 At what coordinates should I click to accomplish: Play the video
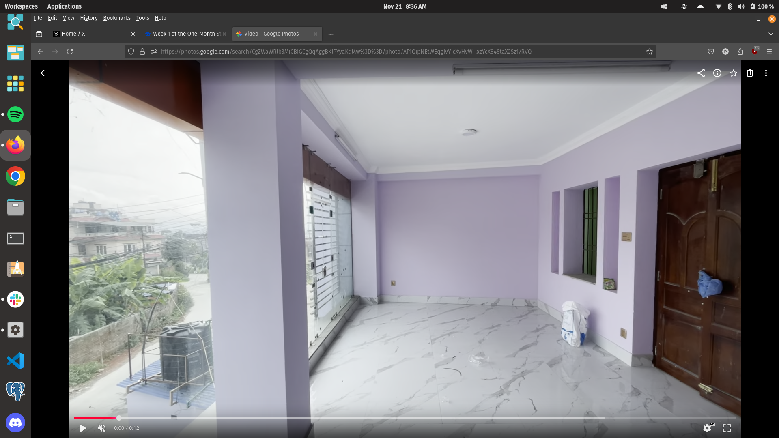[83, 428]
